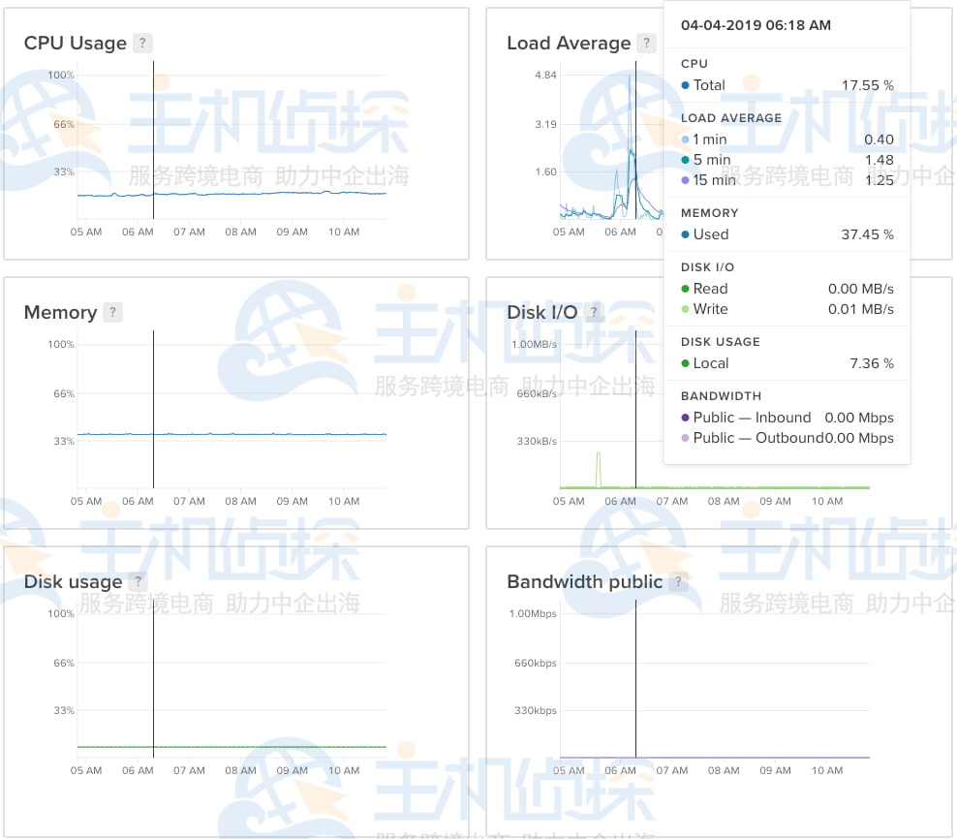Select the Memory Used 37.45 % tooltip row

click(x=787, y=234)
